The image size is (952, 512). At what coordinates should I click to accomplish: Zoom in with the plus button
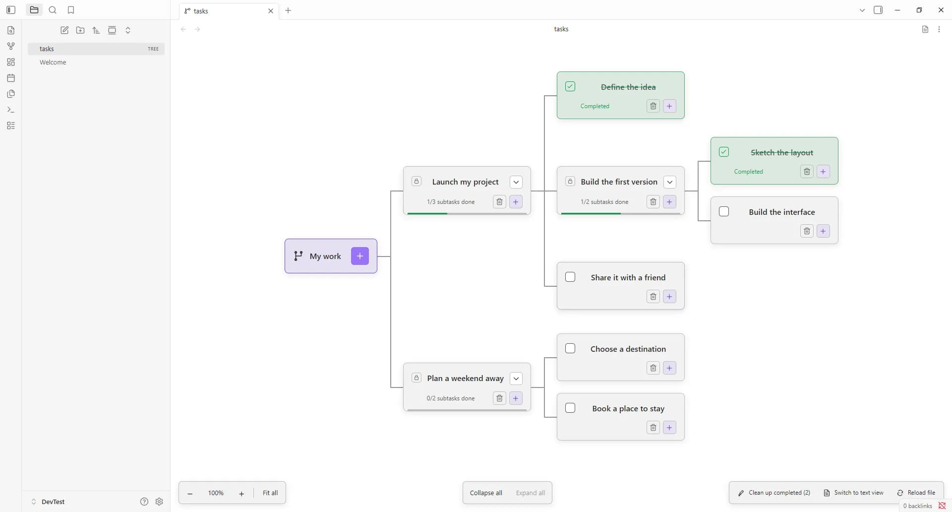(x=241, y=493)
